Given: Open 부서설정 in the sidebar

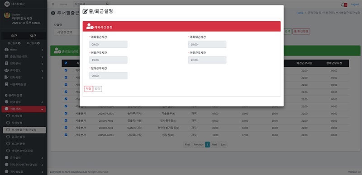Looking at the screenshot, I should [x=17, y=116].
